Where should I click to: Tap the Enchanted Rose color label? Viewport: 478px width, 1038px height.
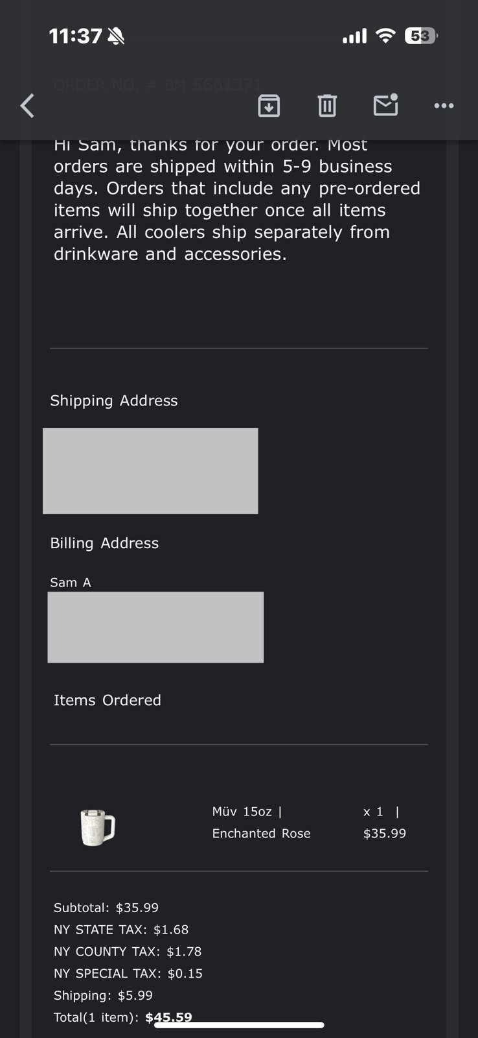[x=262, y=834]
